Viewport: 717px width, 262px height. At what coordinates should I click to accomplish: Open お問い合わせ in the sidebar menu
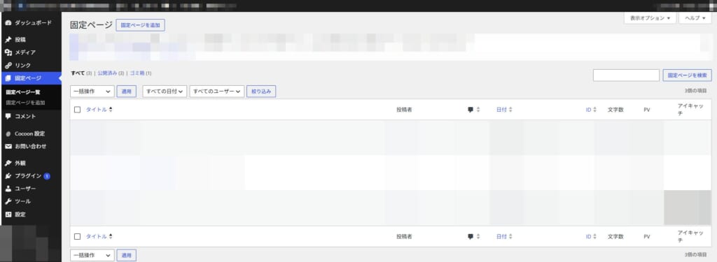(x=31, y=147)
